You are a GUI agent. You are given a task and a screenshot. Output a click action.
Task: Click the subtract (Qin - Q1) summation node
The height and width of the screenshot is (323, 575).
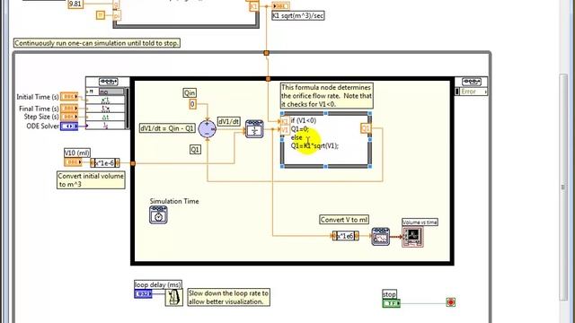pyautogui.click(x=208, y=129)
